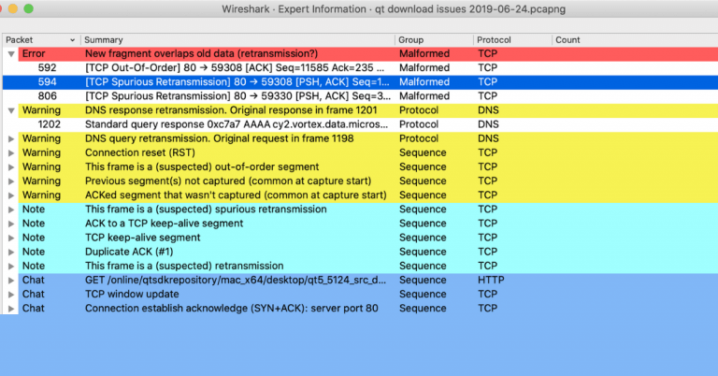Screen dimensions: 718x376
Task: Click the green zoom window button
Action: (x=46, y=8)
